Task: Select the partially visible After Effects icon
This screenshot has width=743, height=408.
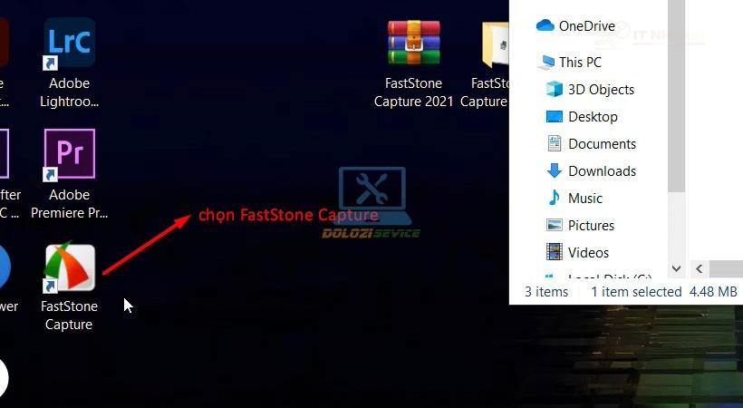Action: pyautogui.click(x=5, y=155)
